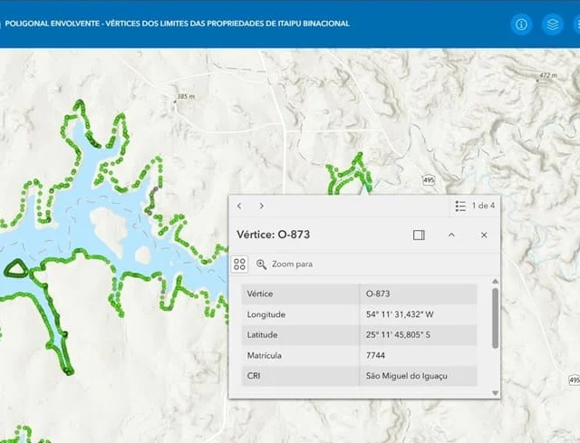Open the map layers list icon

[552, 24]
